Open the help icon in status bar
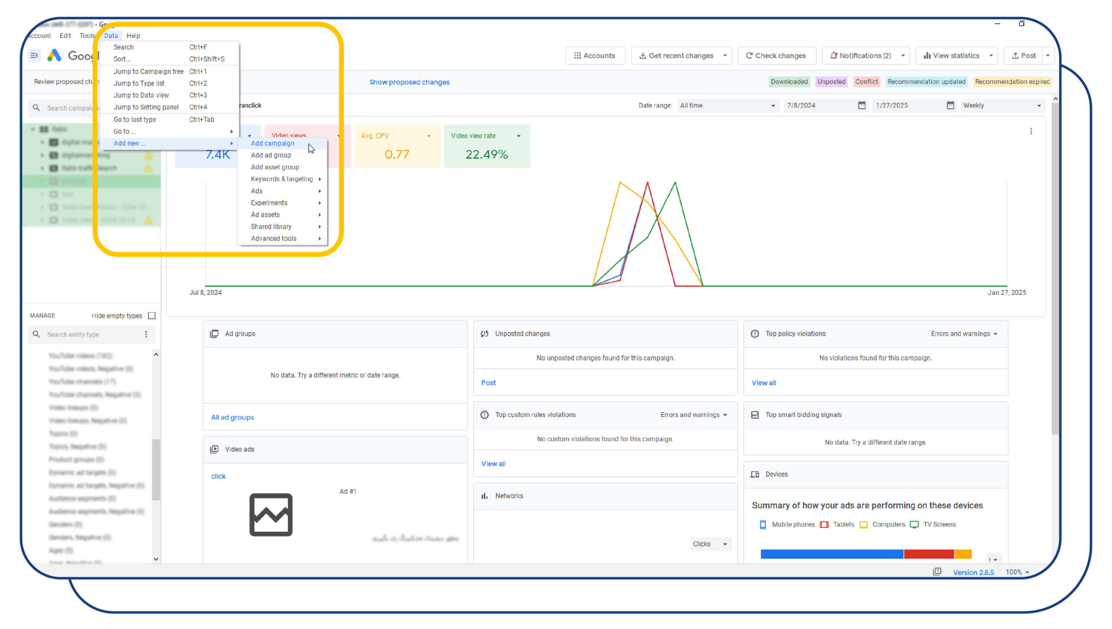1112x629 pixels. (937, 572)
